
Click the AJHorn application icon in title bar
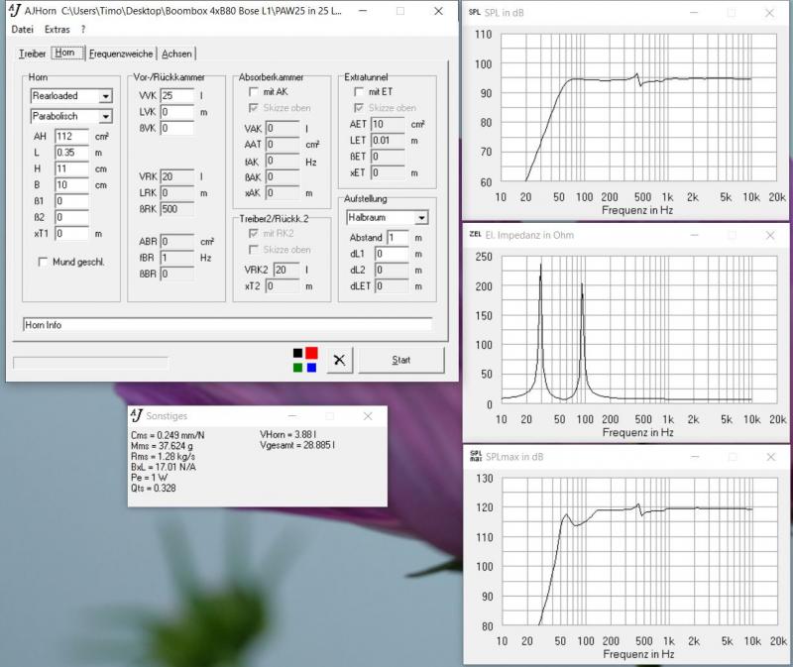(x=14, y=11)
